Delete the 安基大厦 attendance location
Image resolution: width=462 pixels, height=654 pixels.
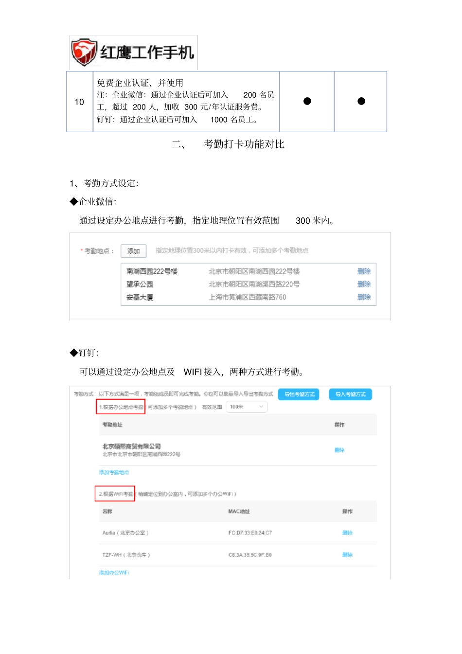364,297
